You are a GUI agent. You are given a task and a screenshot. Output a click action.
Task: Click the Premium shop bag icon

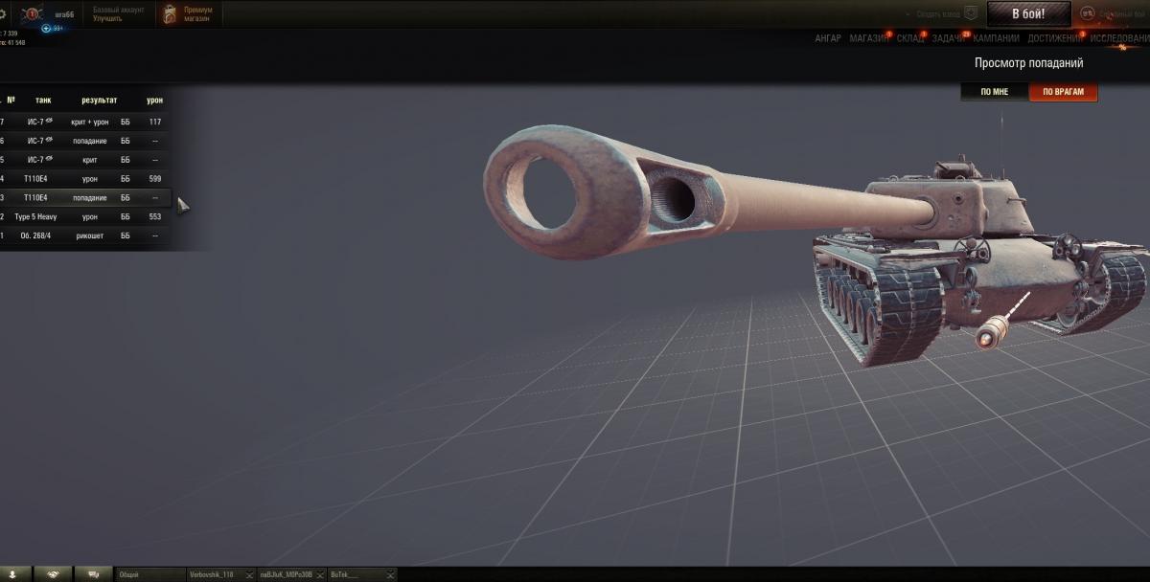pos(171,14)
